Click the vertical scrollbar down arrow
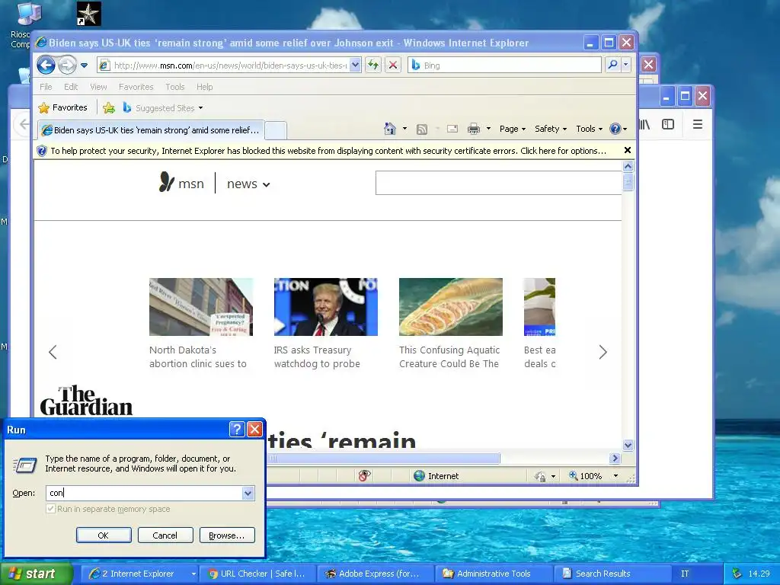The width and height of the screenshot is (780, 585). 628,445
